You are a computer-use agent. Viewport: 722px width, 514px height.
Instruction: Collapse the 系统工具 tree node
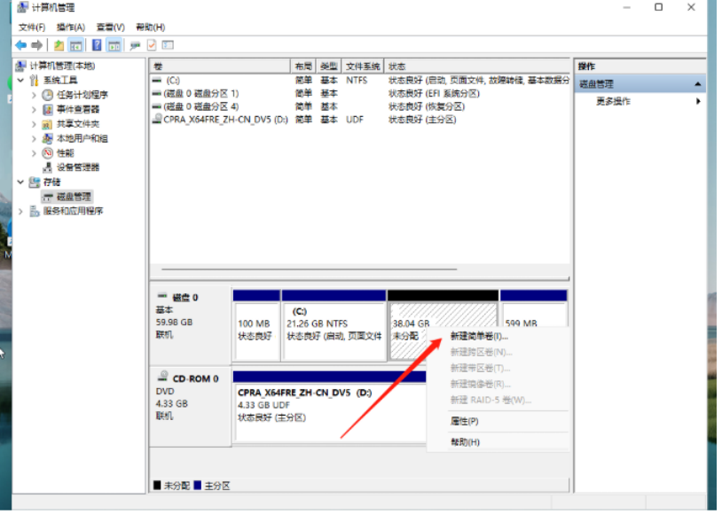[20, 81]
